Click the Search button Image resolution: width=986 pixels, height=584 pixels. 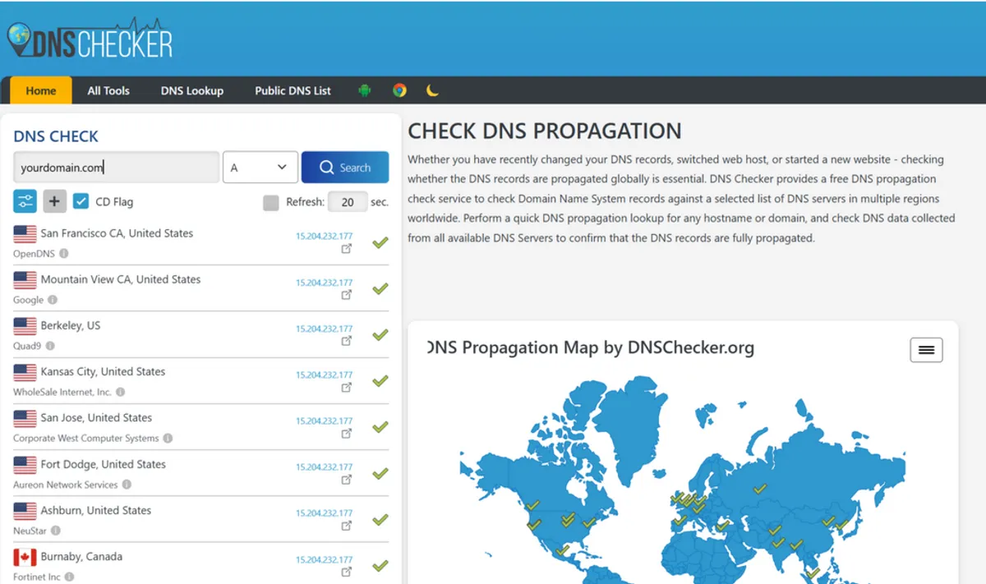pos(345,166)
